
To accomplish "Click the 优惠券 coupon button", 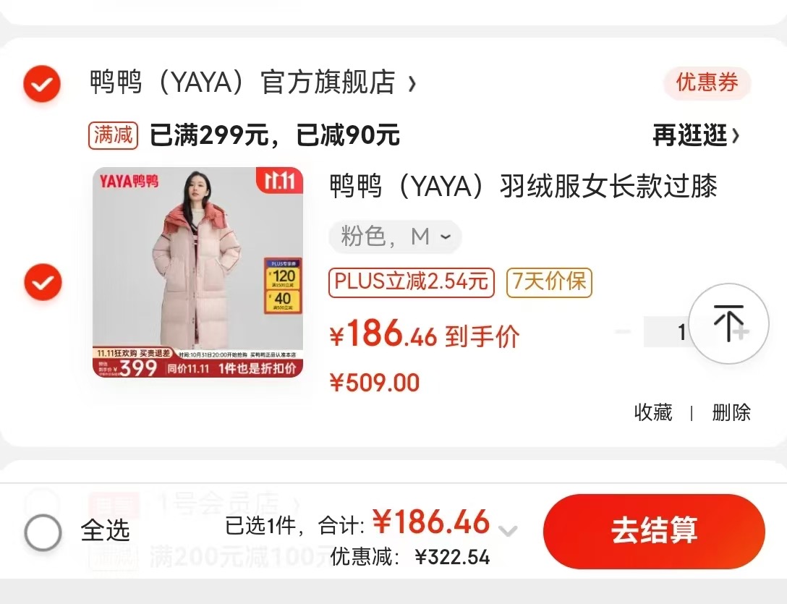I will (707, 82).
